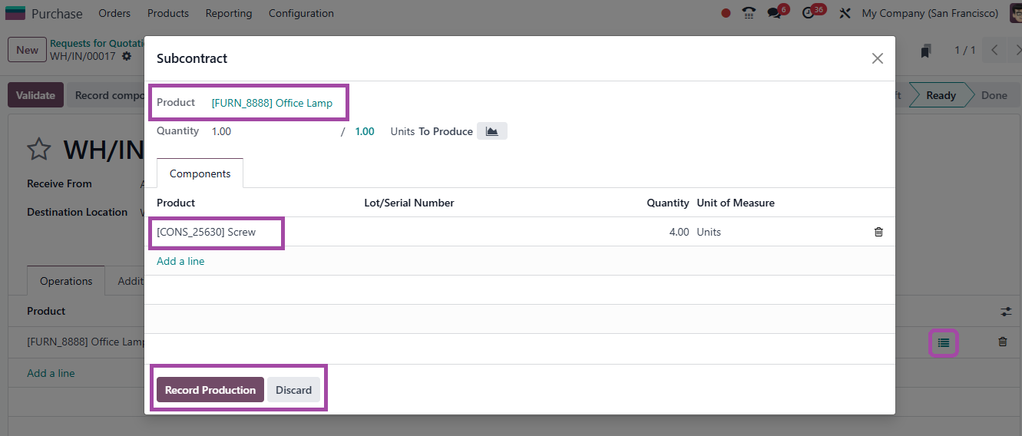Open the Configuration menu
The height and width of the screenshot is (436, 1022).
pyautogui.click(x=301, y=13)
